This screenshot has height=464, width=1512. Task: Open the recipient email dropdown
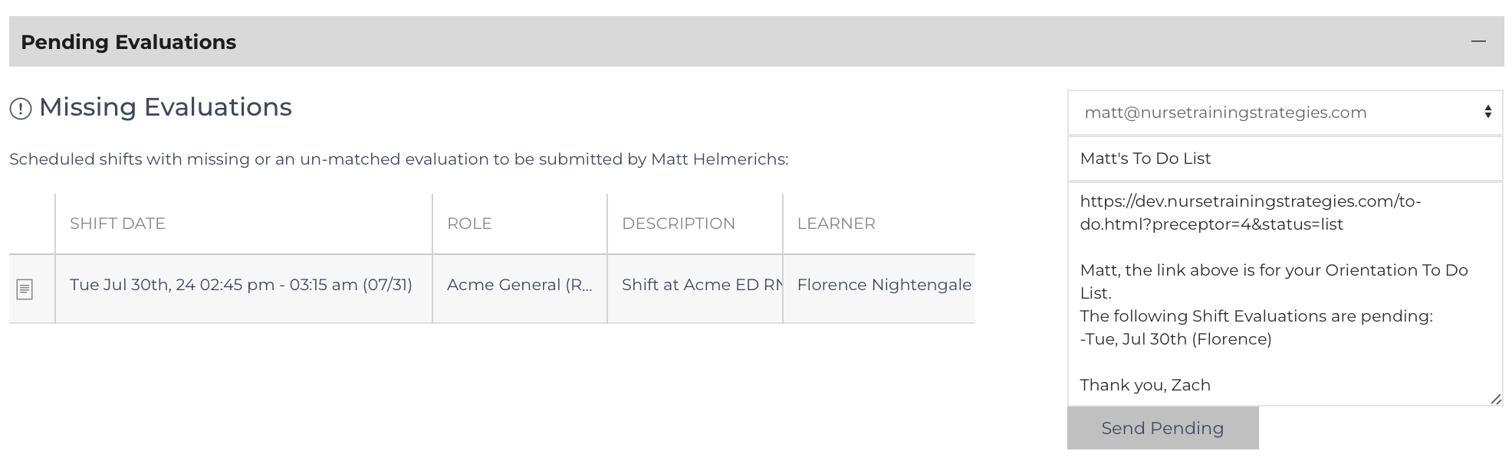coord(1285,113)
